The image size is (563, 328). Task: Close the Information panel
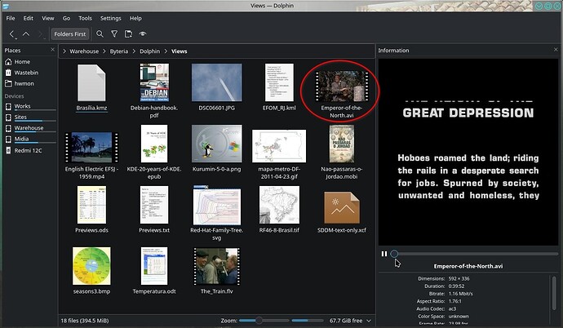[x=556, y=50]
